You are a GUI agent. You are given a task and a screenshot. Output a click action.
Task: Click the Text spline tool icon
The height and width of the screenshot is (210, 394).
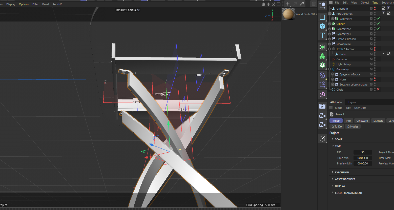point(322,36)
